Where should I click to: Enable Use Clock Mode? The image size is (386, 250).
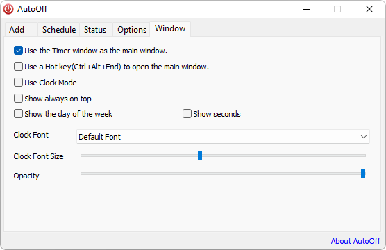point(19,83)
